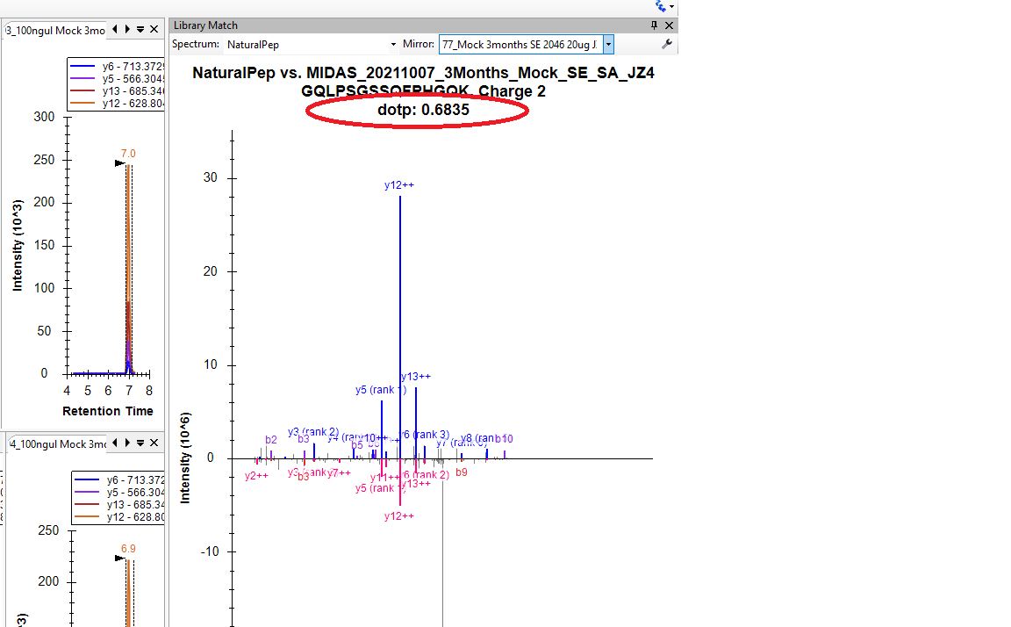Viewport: 1011px width, 627px height.
Task: Close the lower 4_100ngul chromatogram tab
Action: tap(154, 444)
